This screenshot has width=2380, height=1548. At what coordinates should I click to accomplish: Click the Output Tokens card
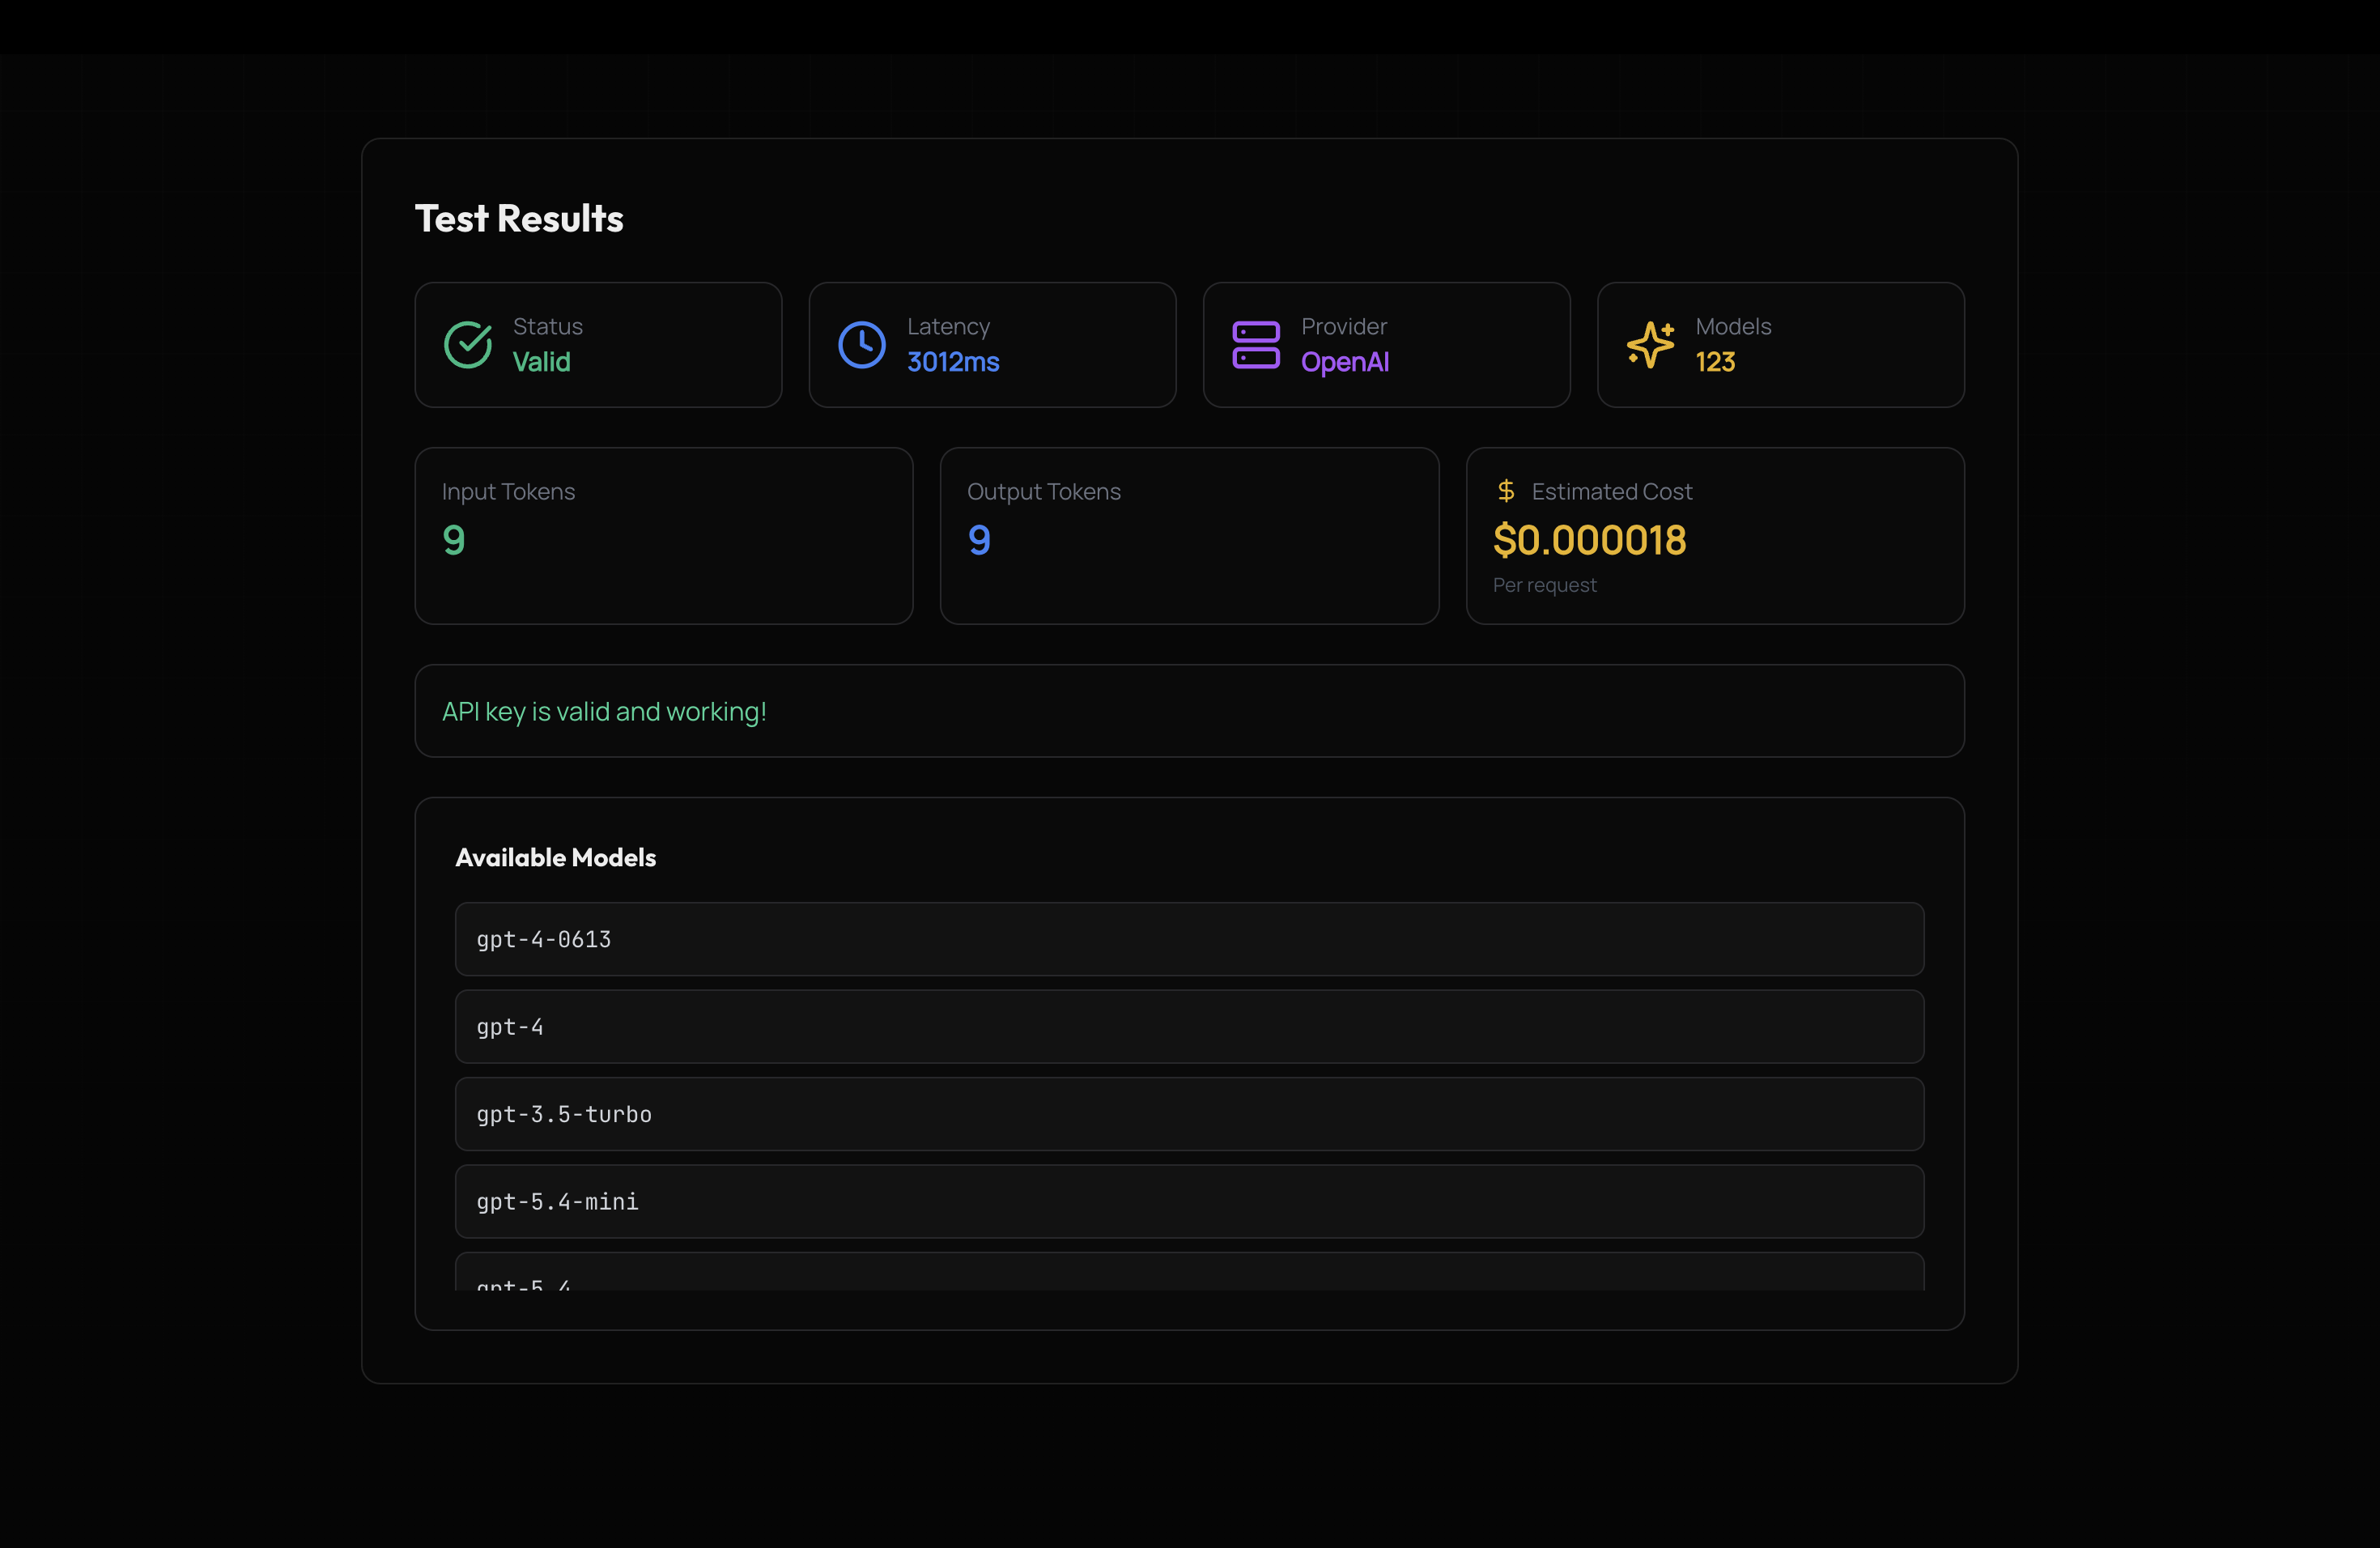coord(1188,536)
